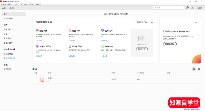Open the 欢迎 PDF file thumbnail
Viewport: 205px width, 111px height.
(42, 80)
